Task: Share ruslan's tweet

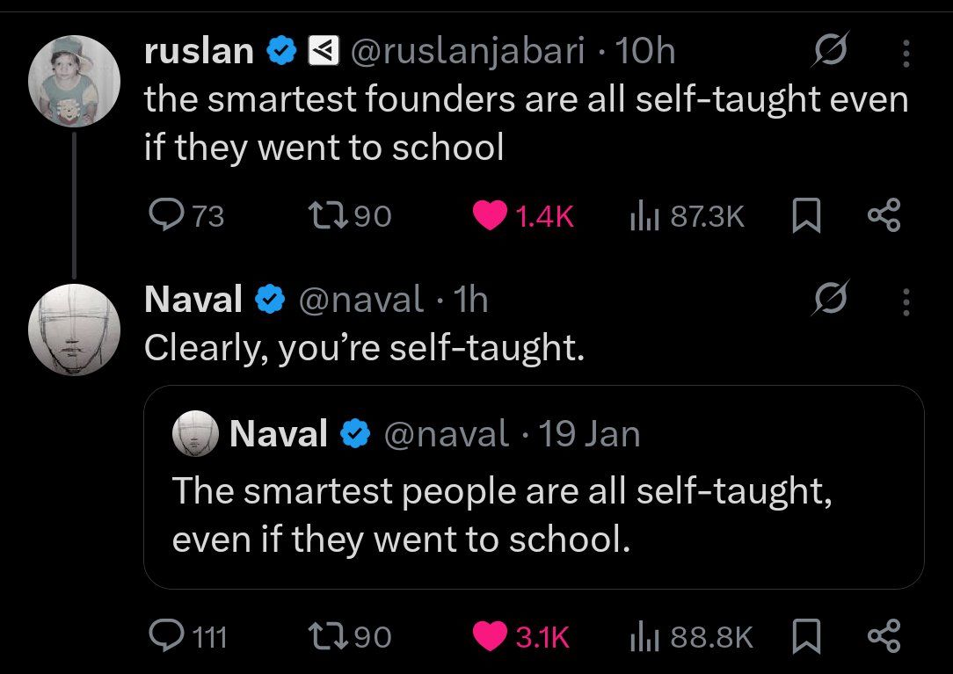Action: click(x=884, y=215)
